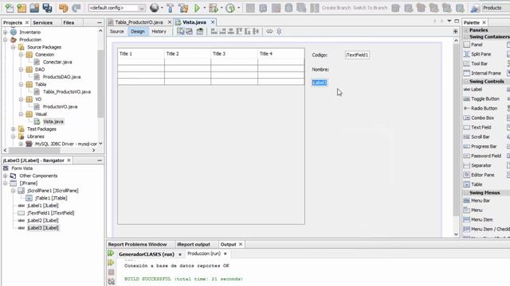Click the change horizontal resizability icon

pyautogui.click(x=269, y=32)
